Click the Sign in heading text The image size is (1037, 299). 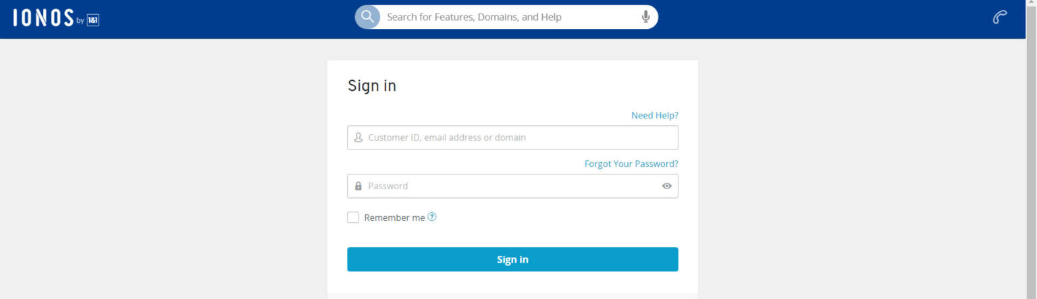click(372, 86)
